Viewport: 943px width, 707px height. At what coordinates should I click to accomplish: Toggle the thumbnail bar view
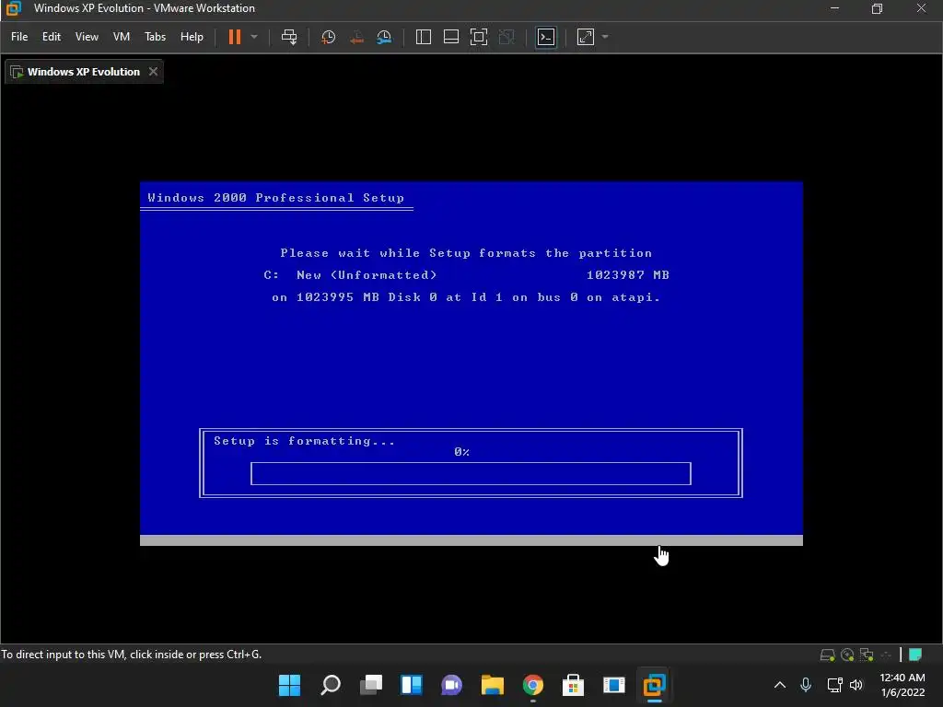coord(451,37)
